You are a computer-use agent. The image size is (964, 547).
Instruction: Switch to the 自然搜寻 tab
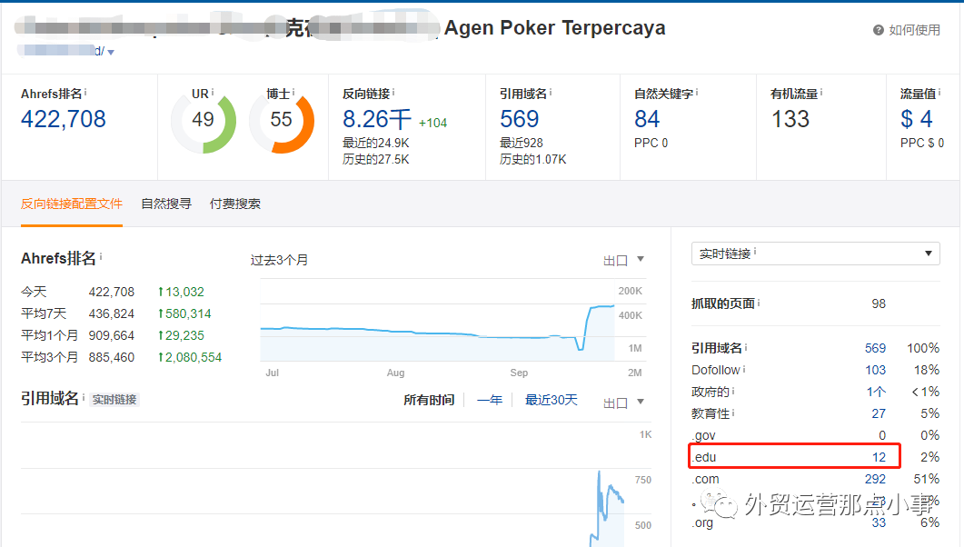point(166,204)
